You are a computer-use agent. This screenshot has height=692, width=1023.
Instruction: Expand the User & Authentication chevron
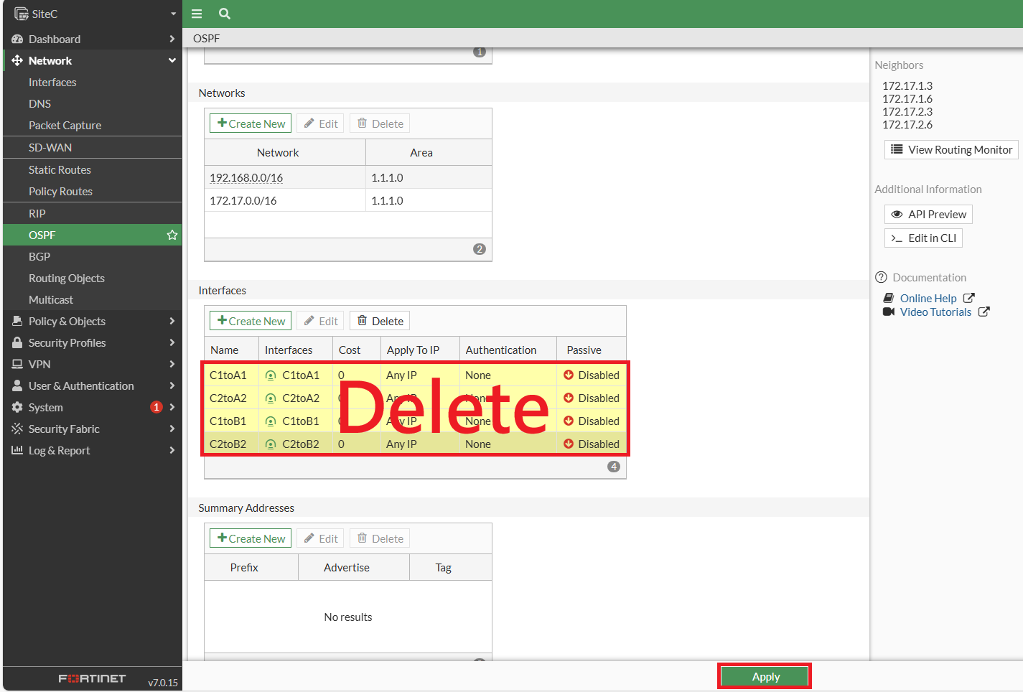click(172, 385)
